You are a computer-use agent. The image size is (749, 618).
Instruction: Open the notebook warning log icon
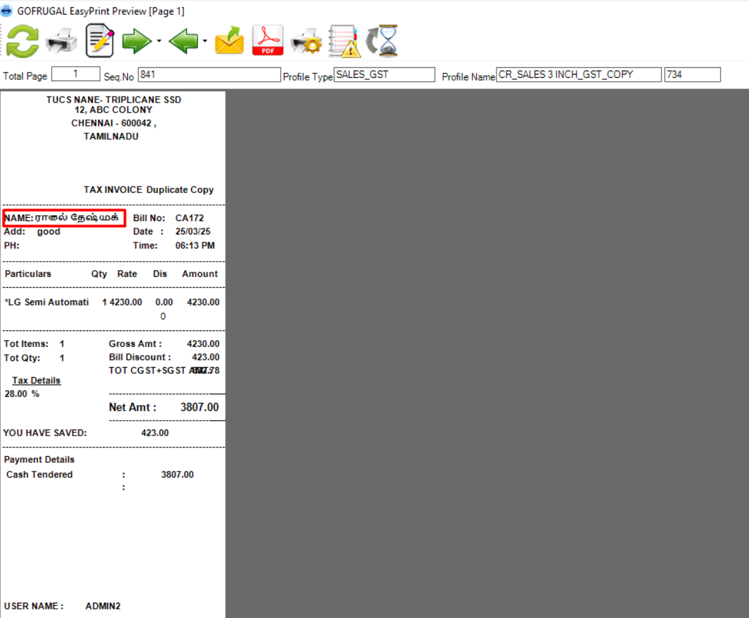(343, 41)
